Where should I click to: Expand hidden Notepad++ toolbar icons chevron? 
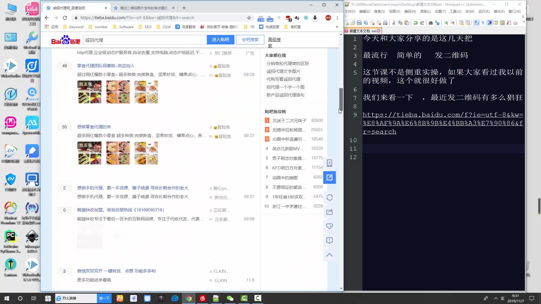pos(524,21)
